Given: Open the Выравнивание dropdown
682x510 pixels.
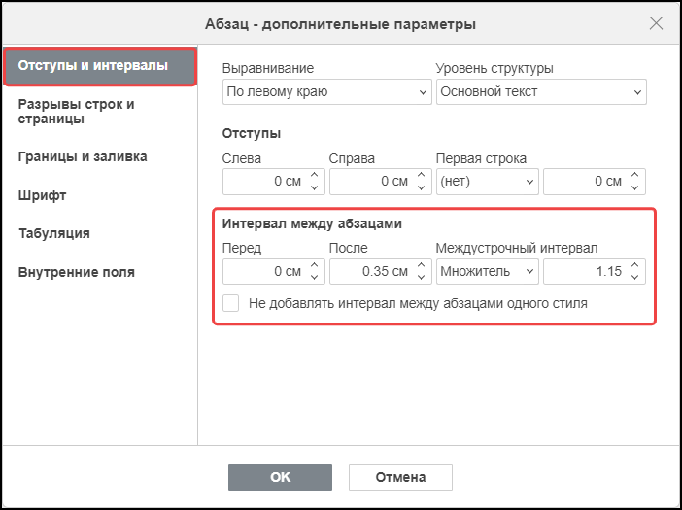Looking at the screenshot, I should point(327,91).
